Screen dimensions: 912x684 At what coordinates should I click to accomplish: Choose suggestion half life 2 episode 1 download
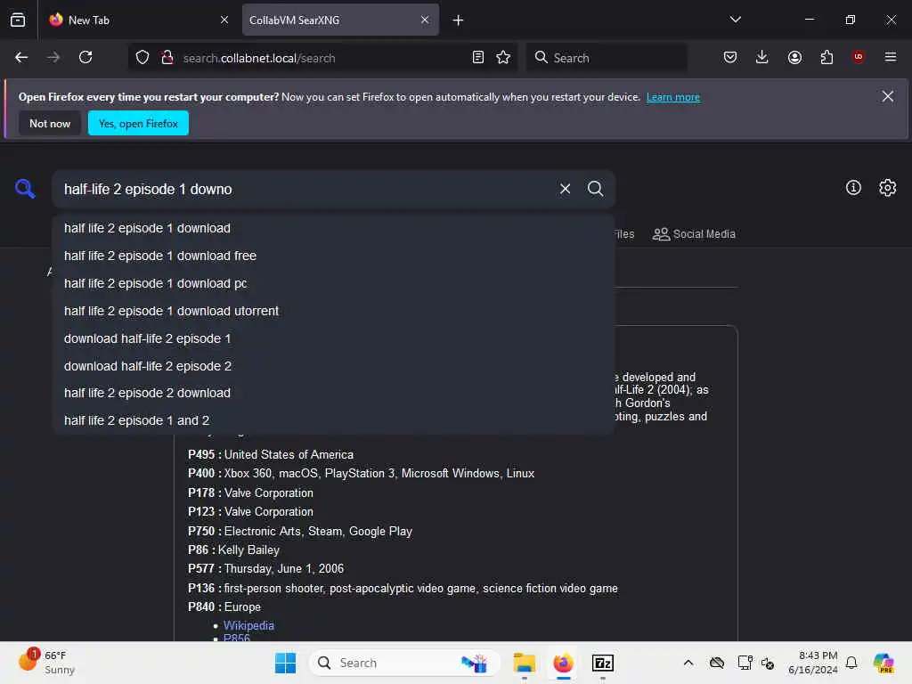333,228
